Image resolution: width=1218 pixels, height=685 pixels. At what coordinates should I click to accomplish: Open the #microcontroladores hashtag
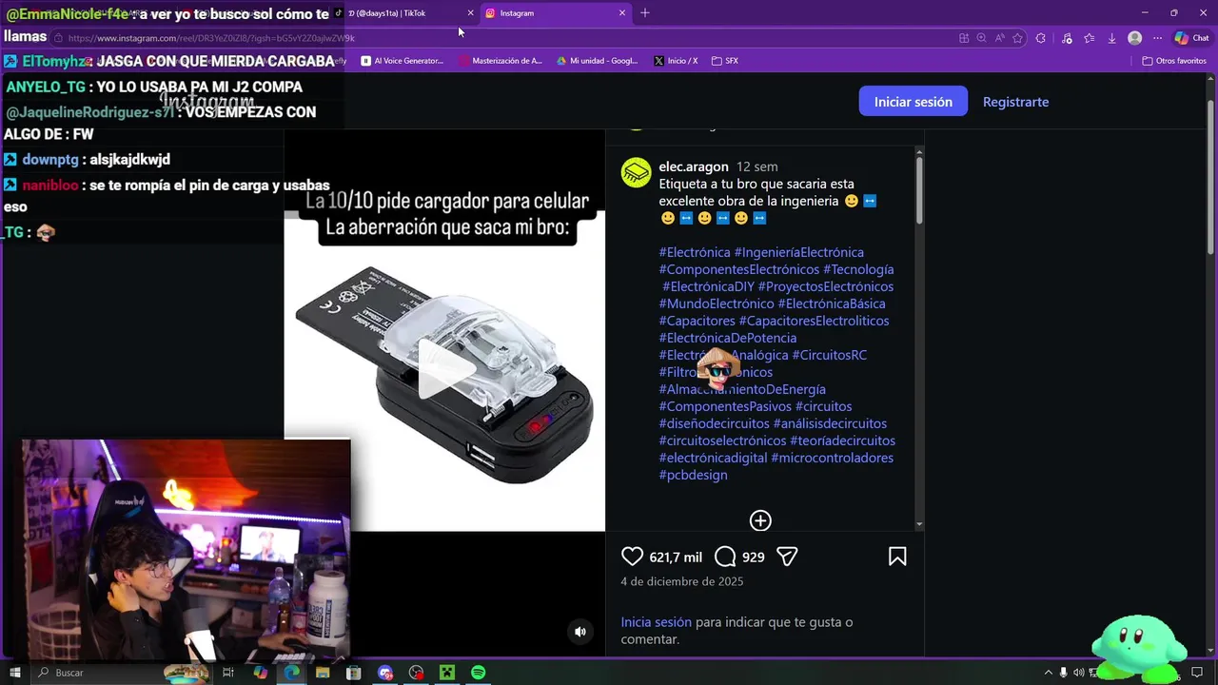click(x=833, y=458)
